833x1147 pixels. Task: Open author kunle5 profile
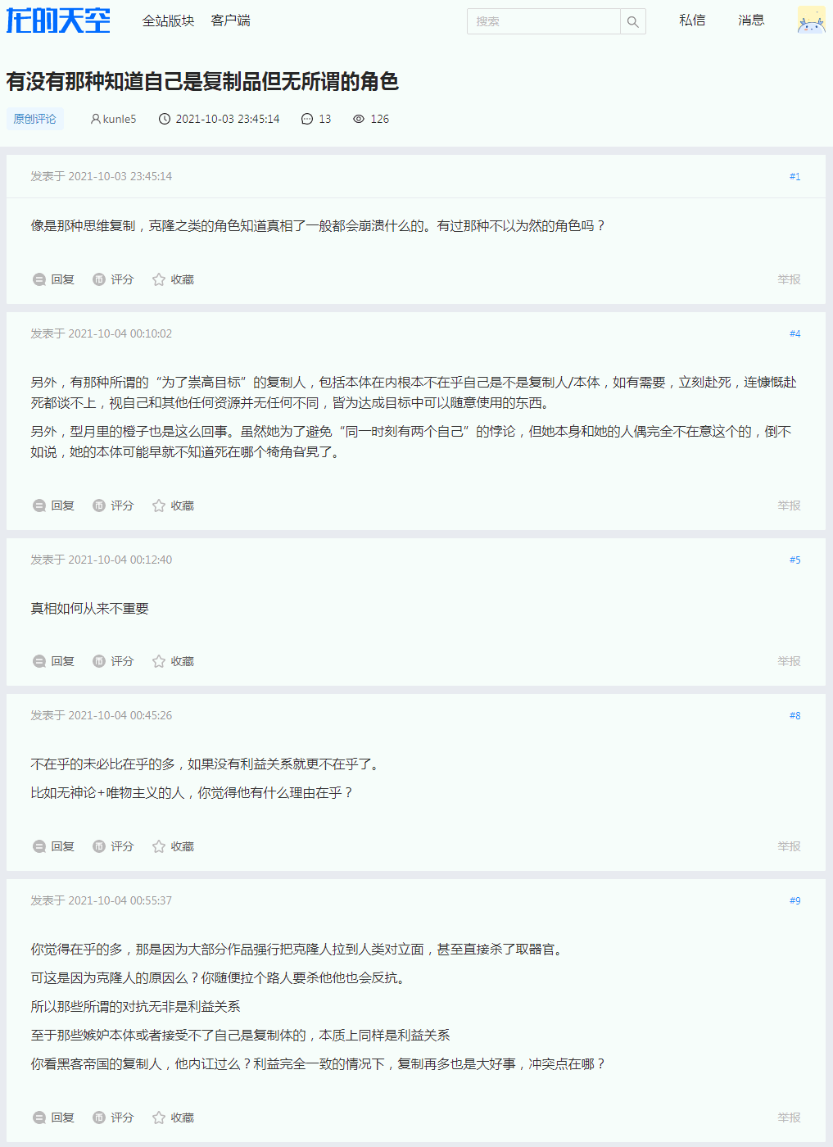pyautogui.click(x=113, y=119)
